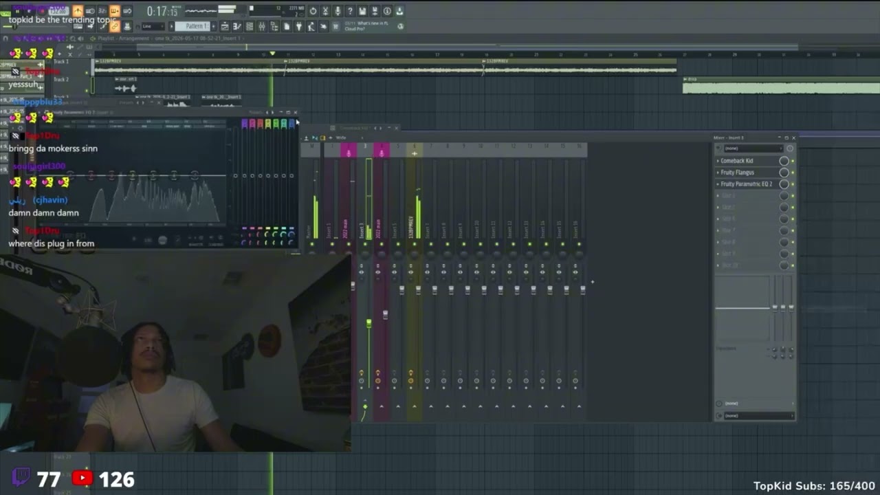Toggle the Fruity Parametric EQ 2 enable light
The height and width of the screenshot is (495, 880).
point(792,184)
